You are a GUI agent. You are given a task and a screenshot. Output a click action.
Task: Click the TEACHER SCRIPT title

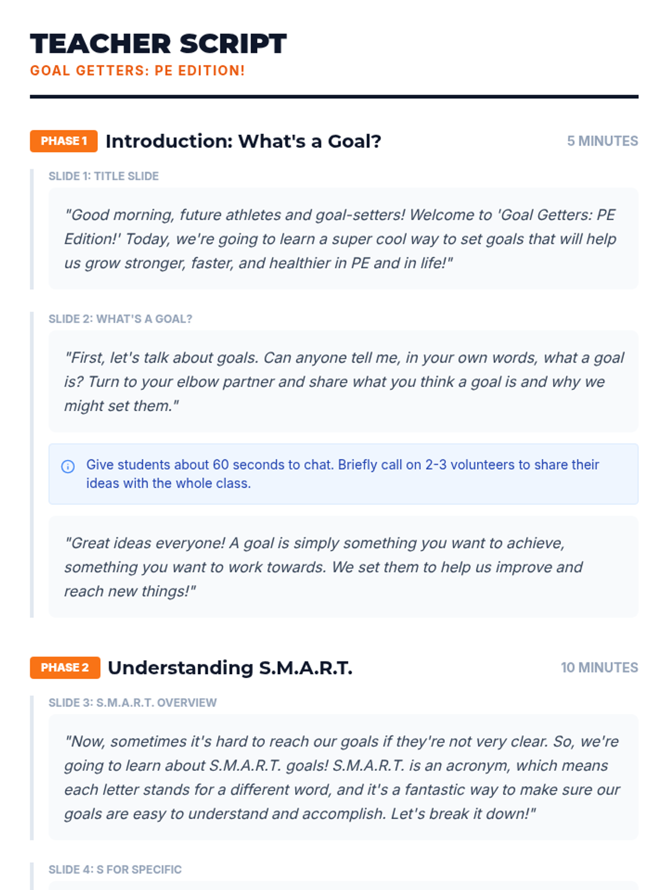click(158, 44)
